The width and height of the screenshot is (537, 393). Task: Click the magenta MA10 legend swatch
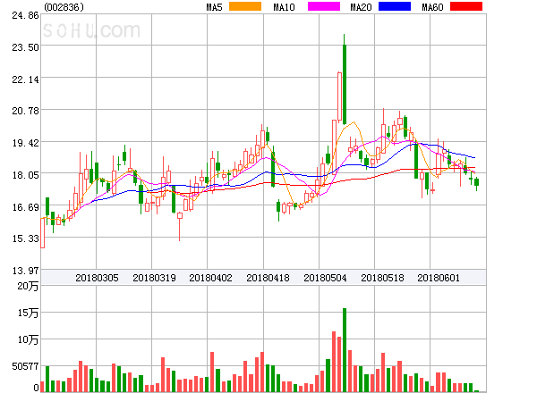pos(324,6)
